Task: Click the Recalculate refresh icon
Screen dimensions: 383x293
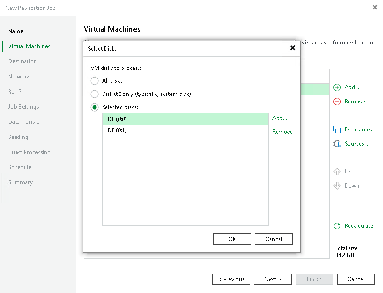Action: pos(337,226)
